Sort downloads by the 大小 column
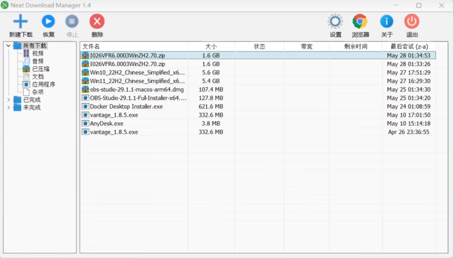Image resolution: width=454 pixels, height=258 pixels. click(x=211, y=46)
